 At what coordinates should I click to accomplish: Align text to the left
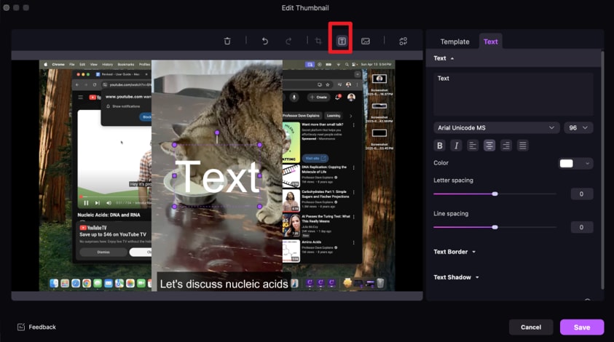click(x=473, y=146)
